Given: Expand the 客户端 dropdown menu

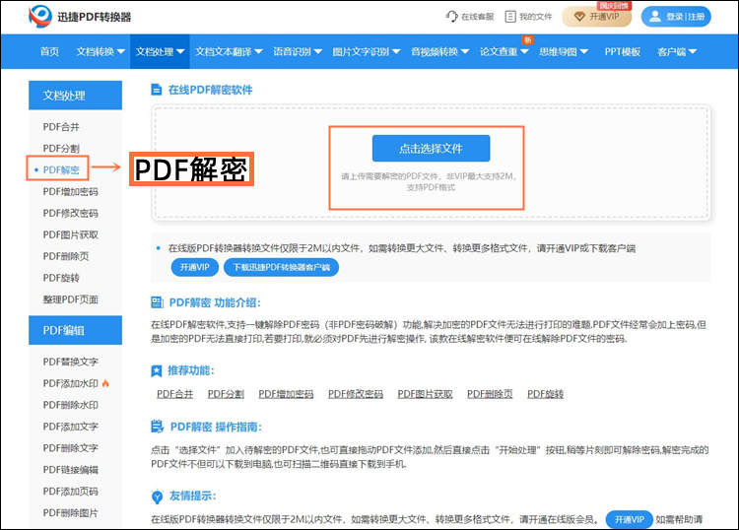Looking at the screenshot, I should (692, 52).
